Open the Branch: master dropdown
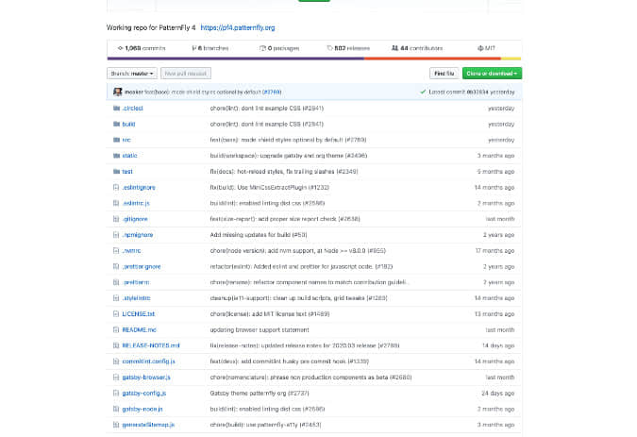 tap(133, 73)
